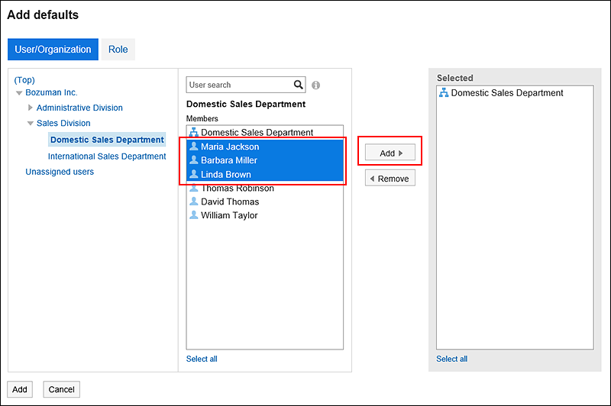Screen dimensions: 611x406
Task: Click user icon next to William Taylor
Action: pyautogui.click(x=194, y=215)
